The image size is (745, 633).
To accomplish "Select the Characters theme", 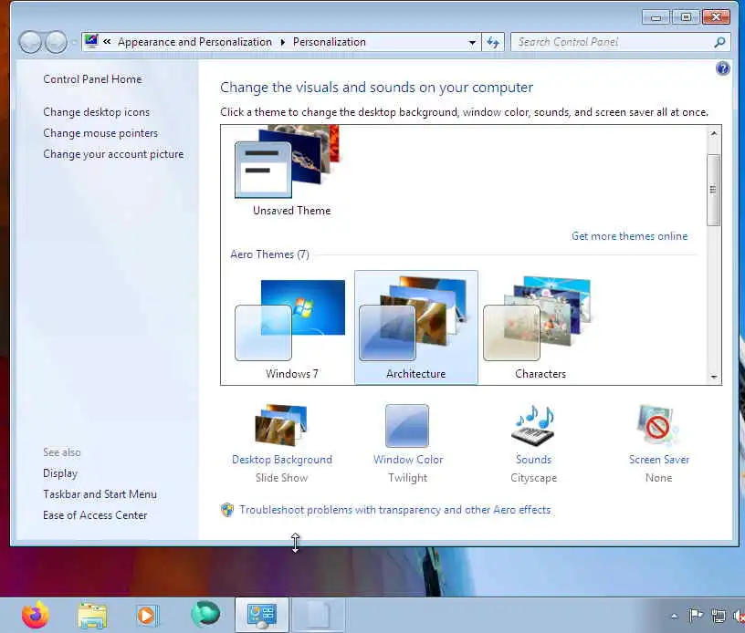I will (x=540, y=327).
